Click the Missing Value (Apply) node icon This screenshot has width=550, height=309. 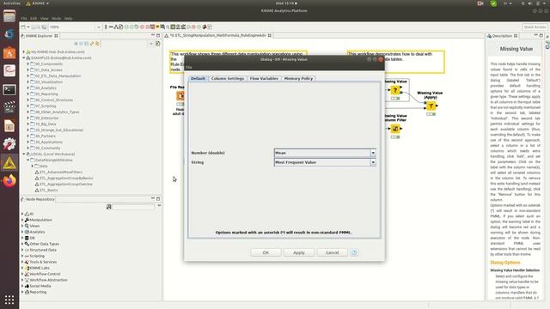431,106
